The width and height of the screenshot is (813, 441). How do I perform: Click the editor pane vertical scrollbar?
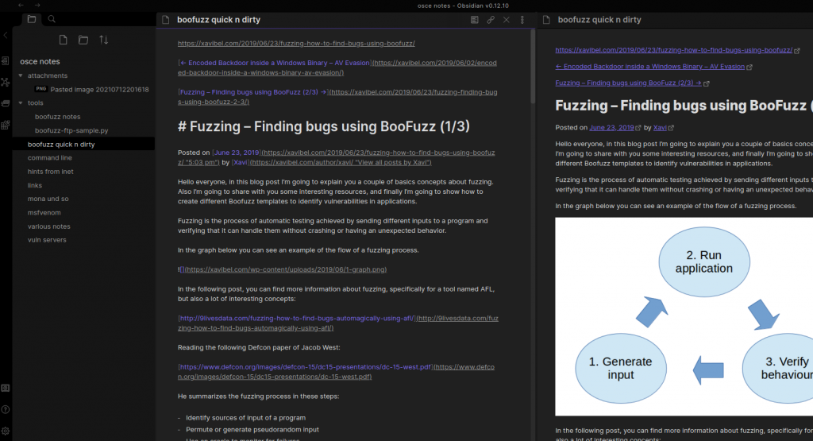532,66
